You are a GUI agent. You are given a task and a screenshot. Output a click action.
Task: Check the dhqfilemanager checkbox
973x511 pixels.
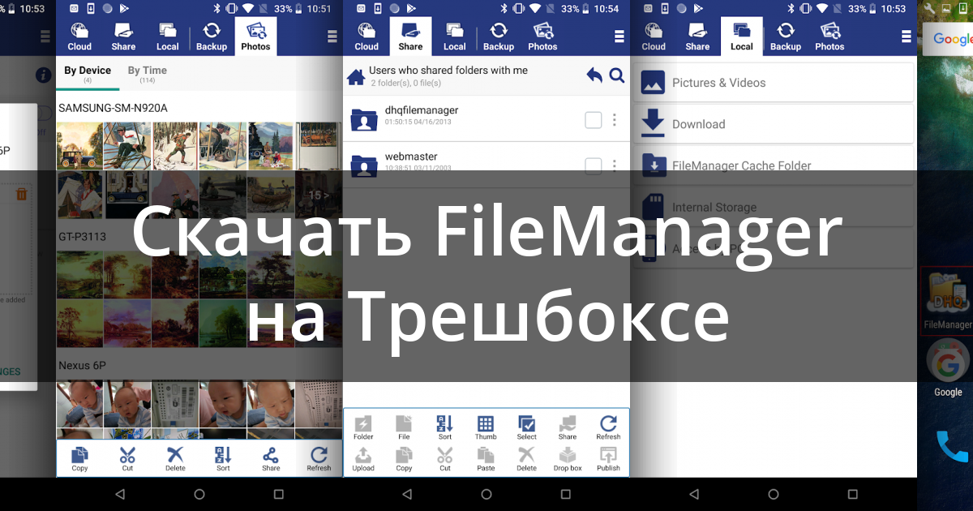594,120
